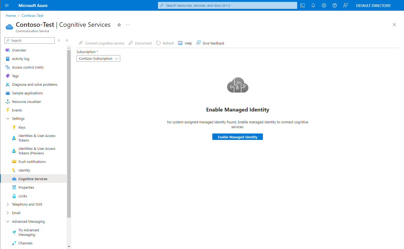Open the Contoso-Subscription dropdown
404x249 pixels.
[98, 58]
